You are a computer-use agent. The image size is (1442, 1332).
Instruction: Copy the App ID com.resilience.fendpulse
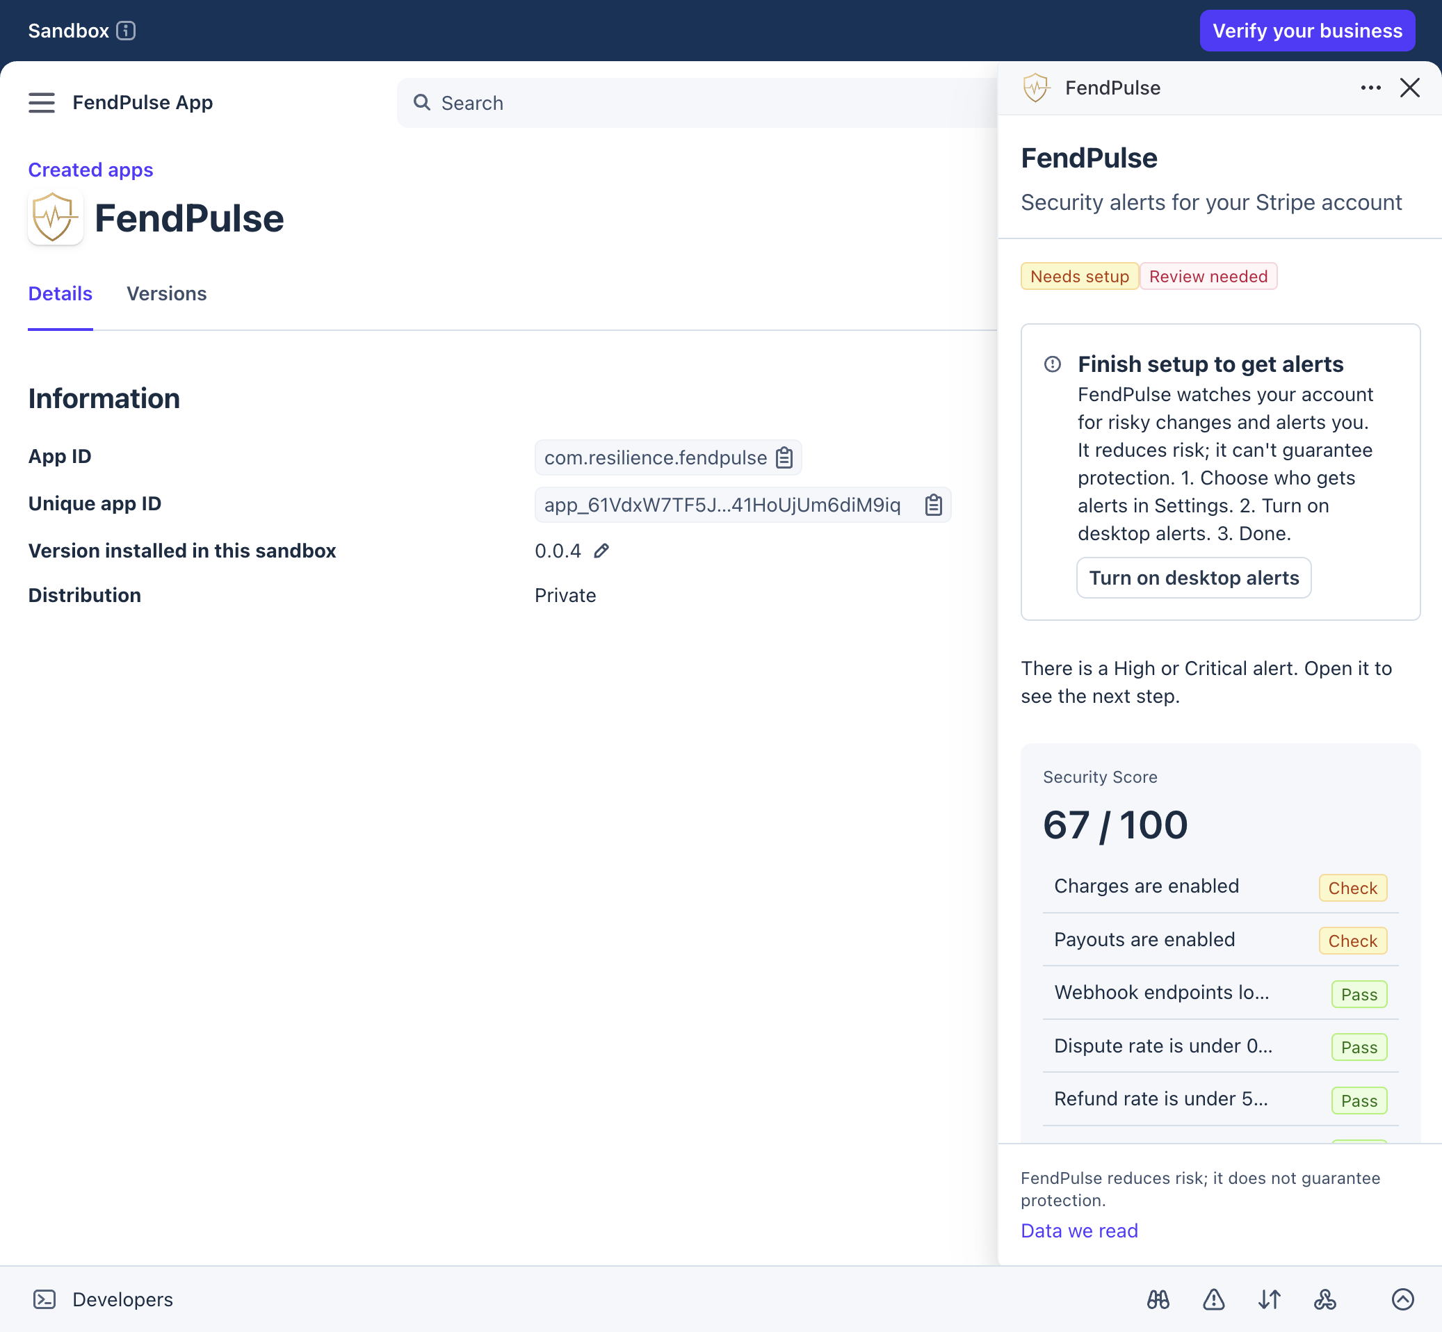pos(784,457)
